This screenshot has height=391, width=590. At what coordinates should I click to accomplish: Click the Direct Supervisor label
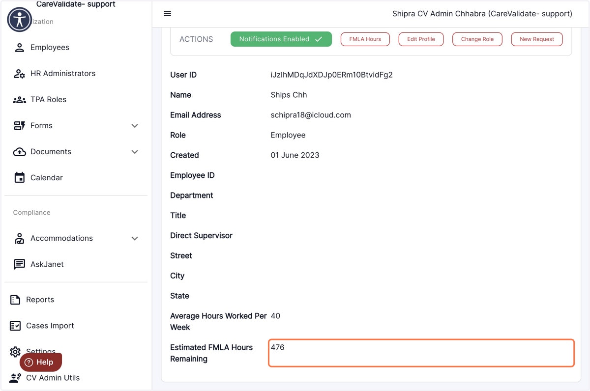click(201, 236)
